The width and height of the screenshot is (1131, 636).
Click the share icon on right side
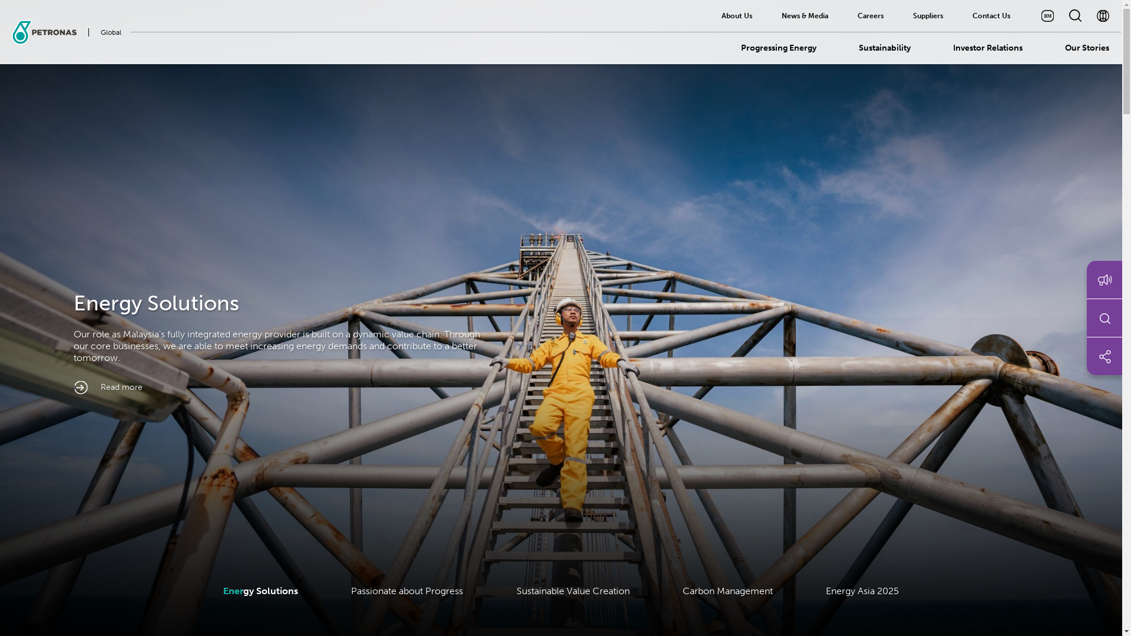(1104, 356)
